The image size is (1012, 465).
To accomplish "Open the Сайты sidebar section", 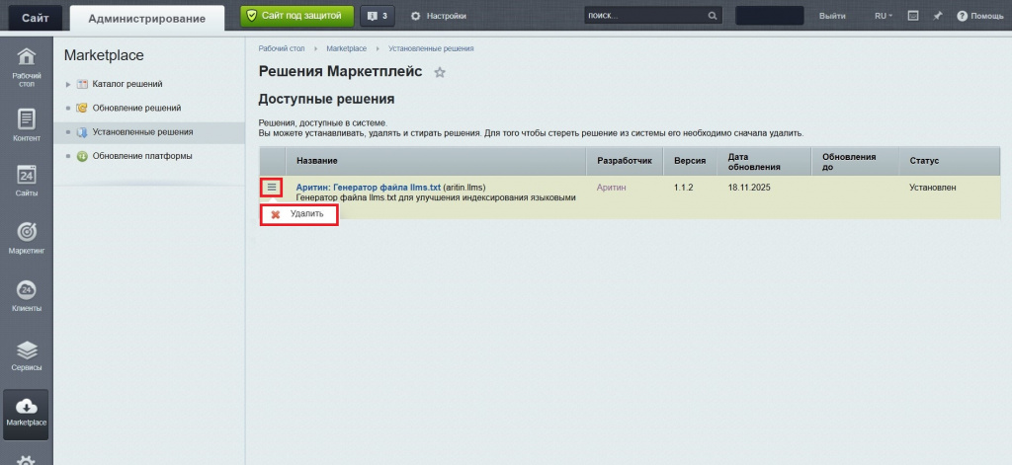I will tap(27, 181).
